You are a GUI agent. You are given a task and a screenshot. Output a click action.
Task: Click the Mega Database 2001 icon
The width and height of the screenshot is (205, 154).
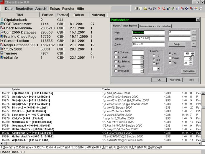[x=2, y=45]
